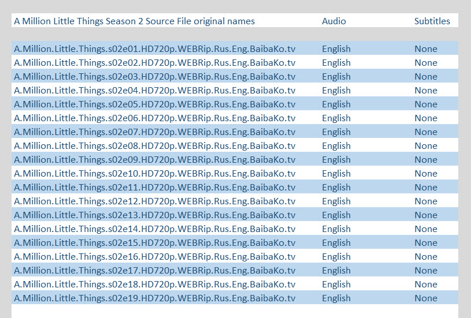Click 'English' audio cell in s02e06 row
471x318 pixels.
coord(336,118)
